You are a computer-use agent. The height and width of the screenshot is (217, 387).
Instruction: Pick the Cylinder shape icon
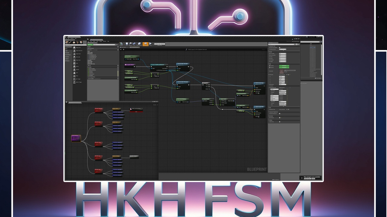point(74,70)
